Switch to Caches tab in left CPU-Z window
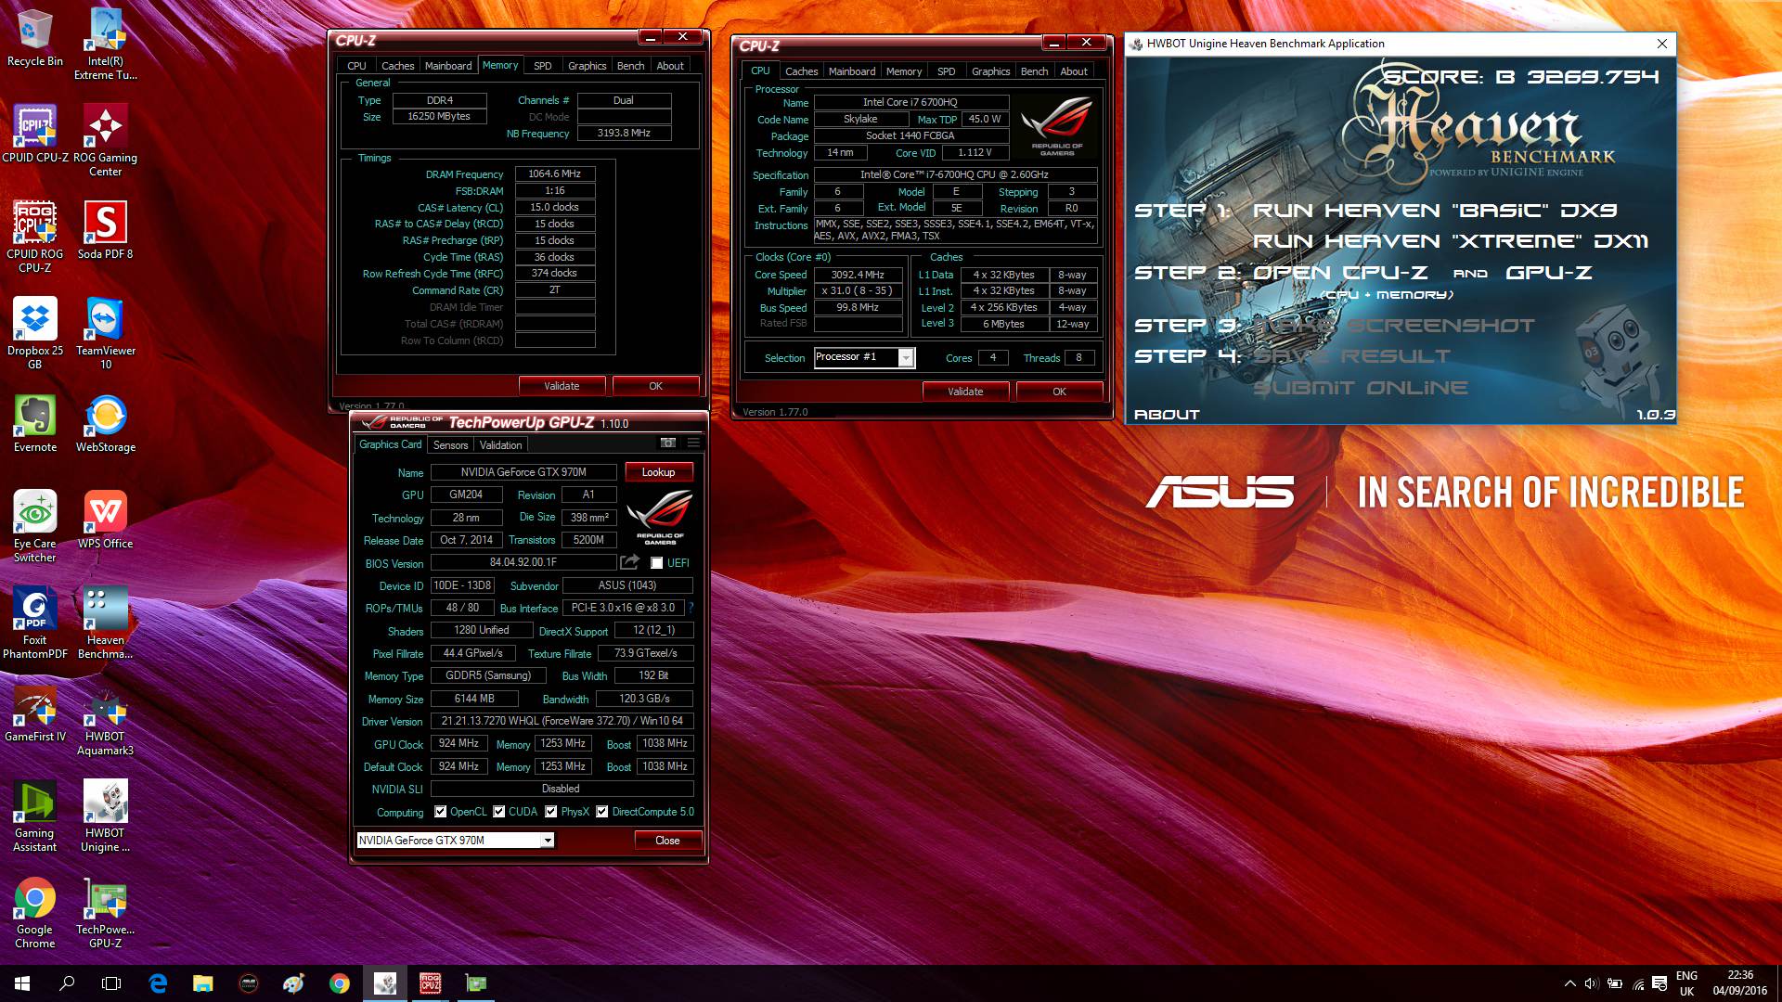 coord(397,66)
